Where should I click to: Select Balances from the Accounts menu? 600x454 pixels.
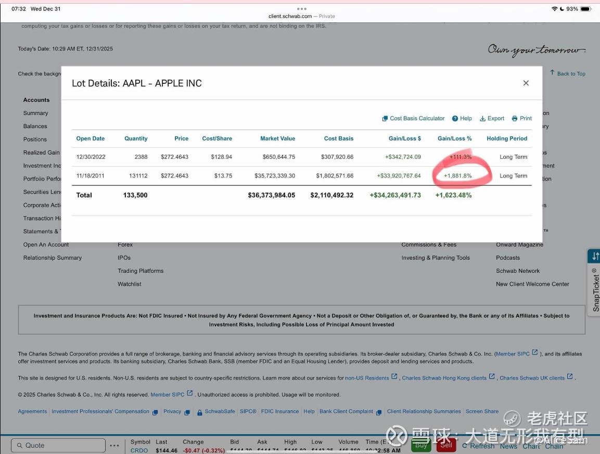[35, 127]
